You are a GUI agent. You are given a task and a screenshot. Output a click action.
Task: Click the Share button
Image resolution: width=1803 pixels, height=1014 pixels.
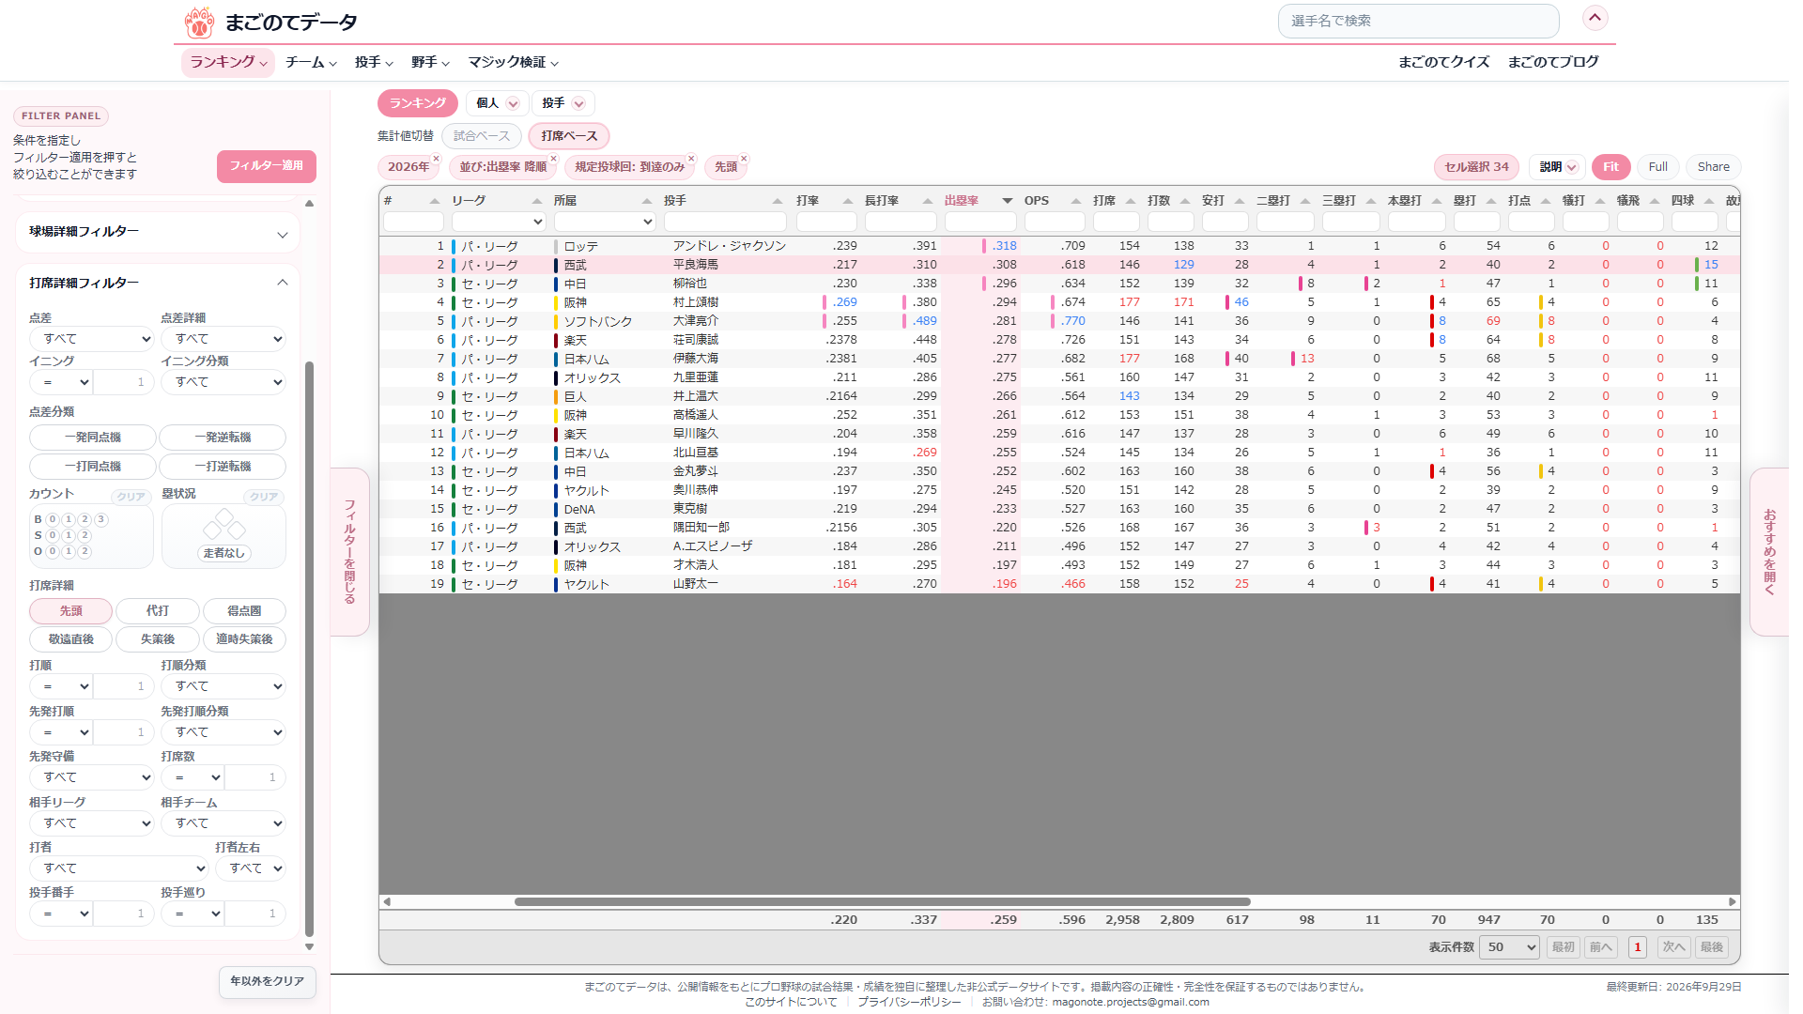click(1713, 167)
